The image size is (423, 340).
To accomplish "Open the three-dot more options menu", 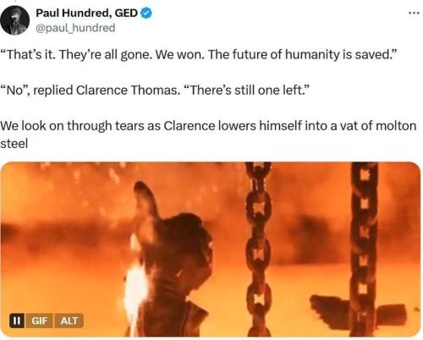I will pyautogui.click(x=414, y=13).
